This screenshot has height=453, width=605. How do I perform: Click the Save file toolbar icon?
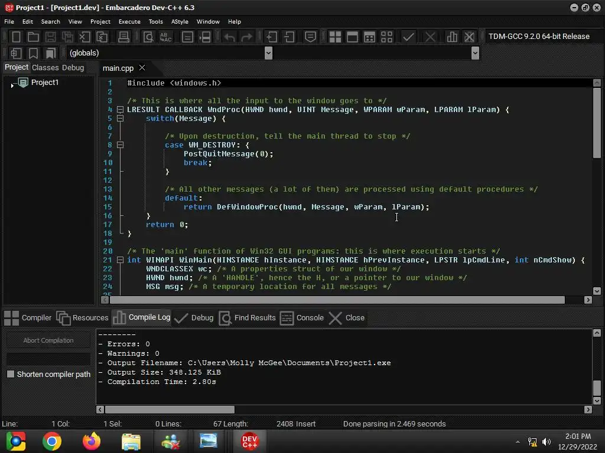tap(50, 37)
